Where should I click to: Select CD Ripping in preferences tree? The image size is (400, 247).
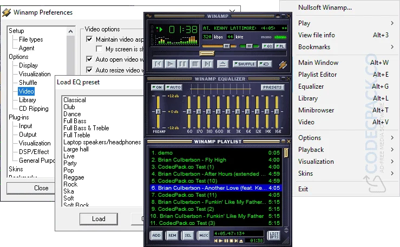point(34,109)
